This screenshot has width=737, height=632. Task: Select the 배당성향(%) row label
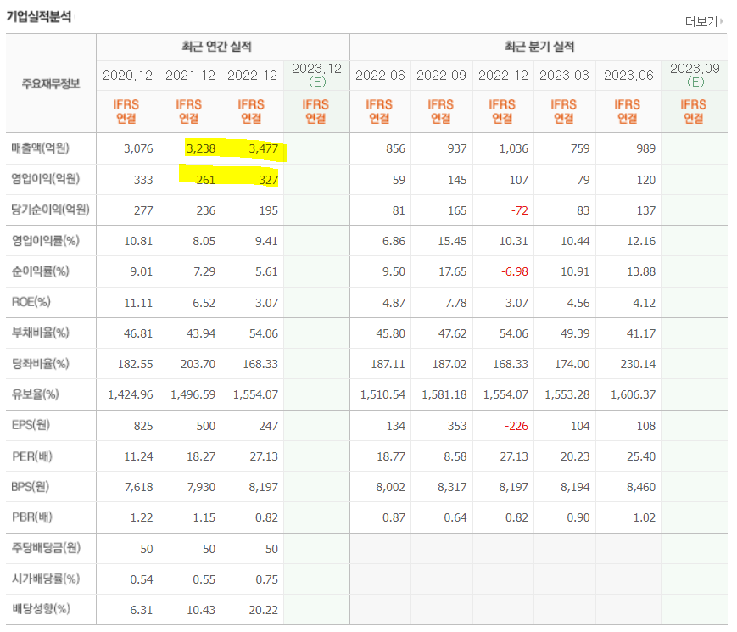click(41, 609)
